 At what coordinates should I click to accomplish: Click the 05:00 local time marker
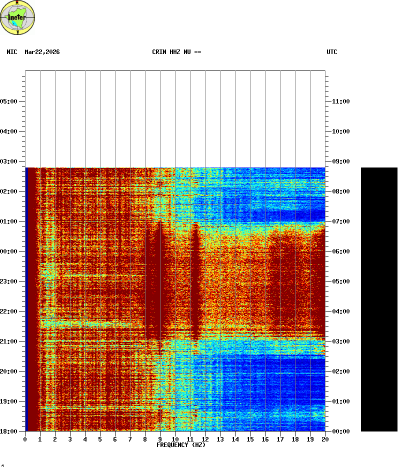[9, 101]
